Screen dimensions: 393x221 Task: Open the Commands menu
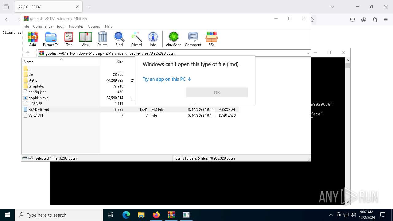[43, 26]
